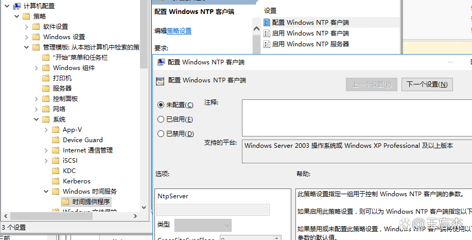This screenshot has width=472, height=240.
Task: Click the tree pane vertical scrollbar down arrow
Action: [144, 208]
